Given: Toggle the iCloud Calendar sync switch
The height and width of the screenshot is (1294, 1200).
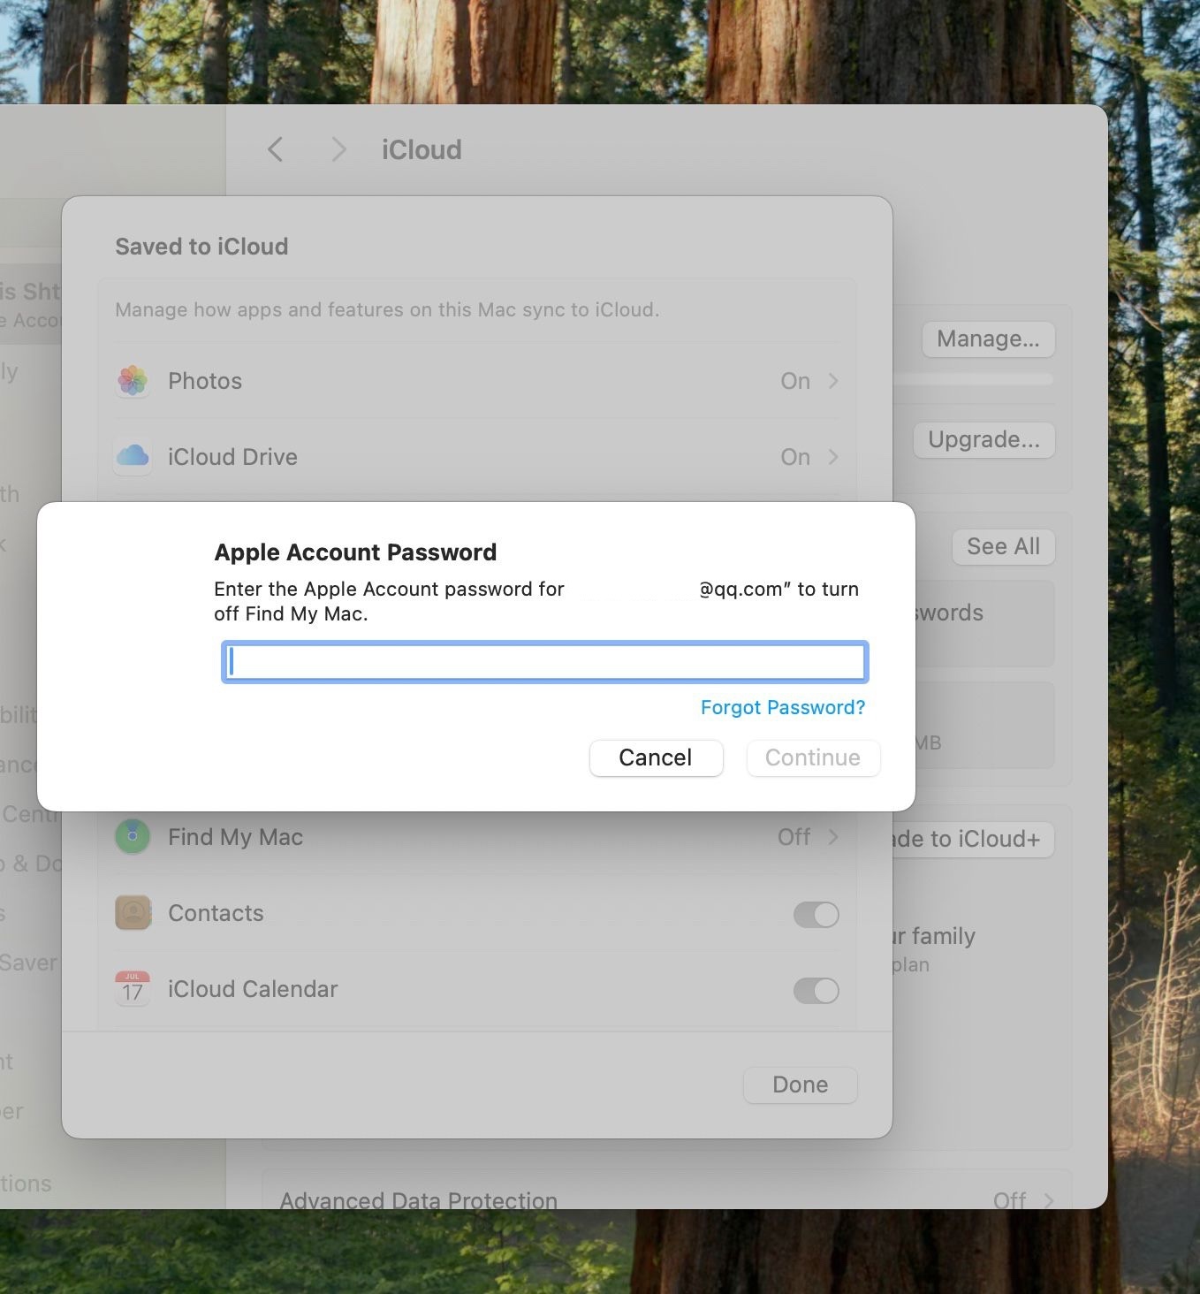Looking at the screenshot, I should pos(816,990).
